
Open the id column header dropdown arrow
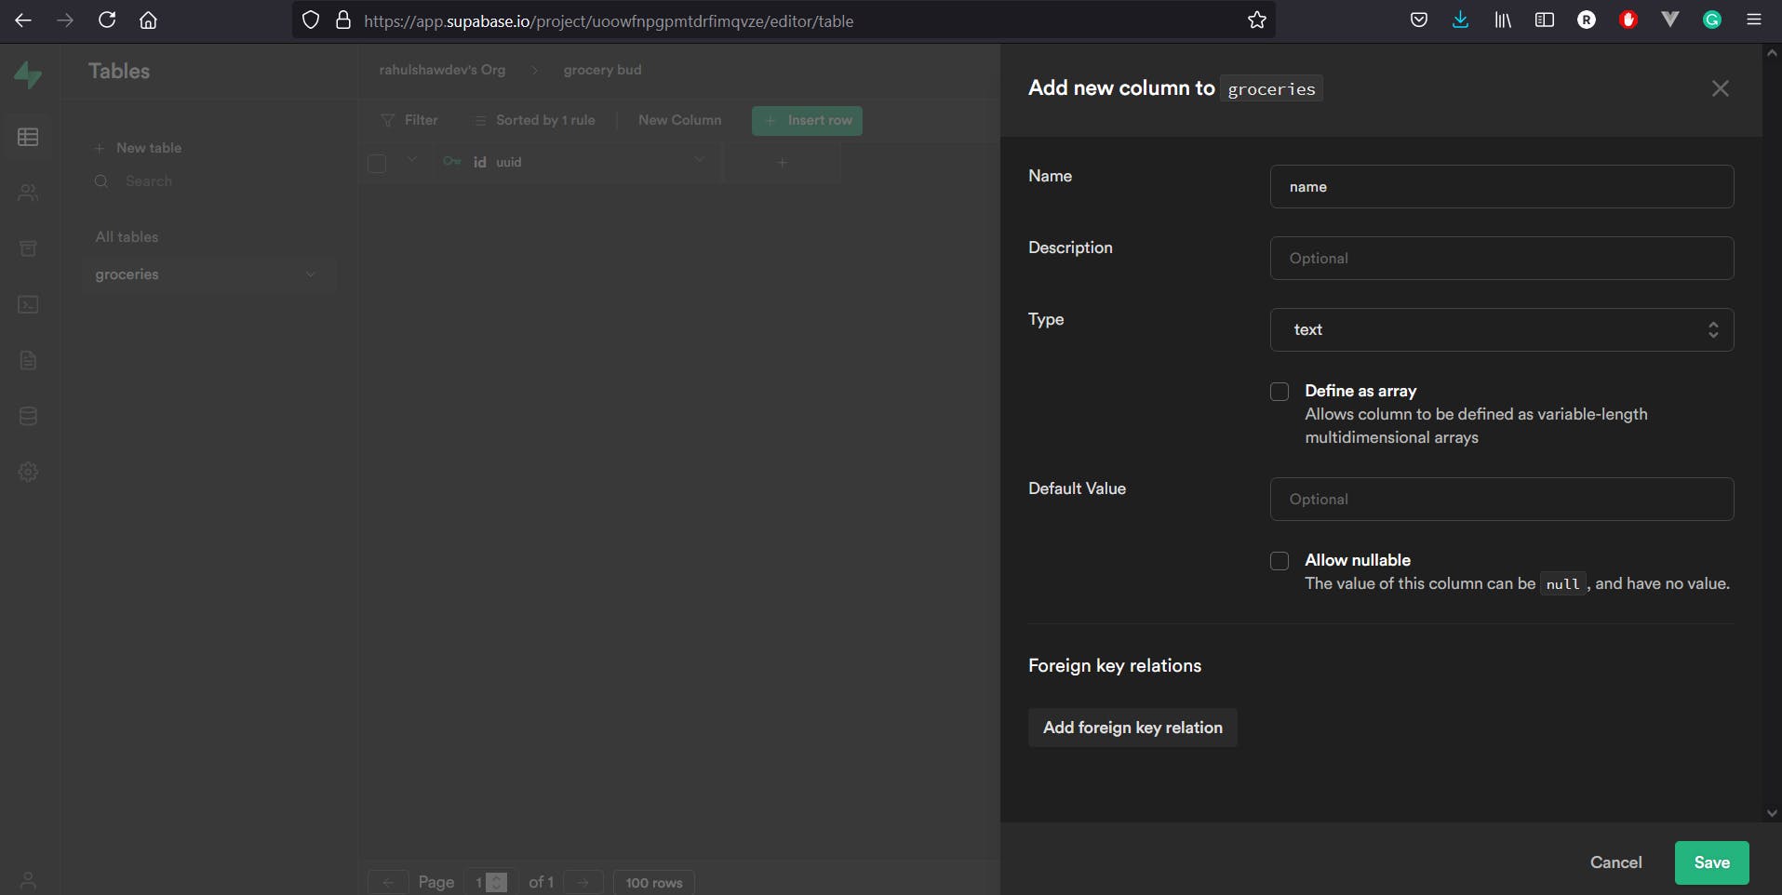click(699, 160)
